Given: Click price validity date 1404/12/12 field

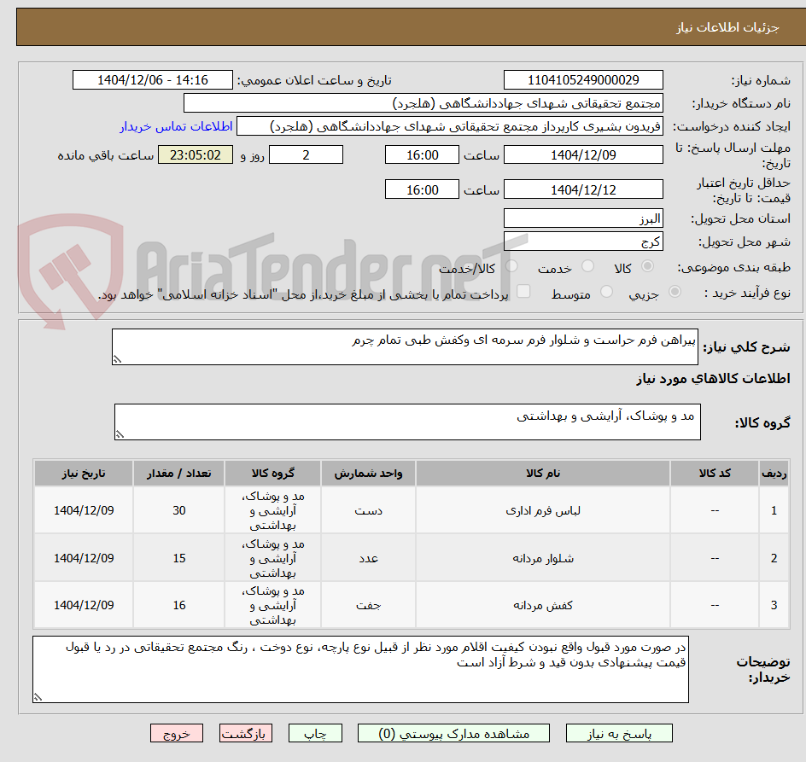Looking at the screenshot, I should [x=583, y=189].
